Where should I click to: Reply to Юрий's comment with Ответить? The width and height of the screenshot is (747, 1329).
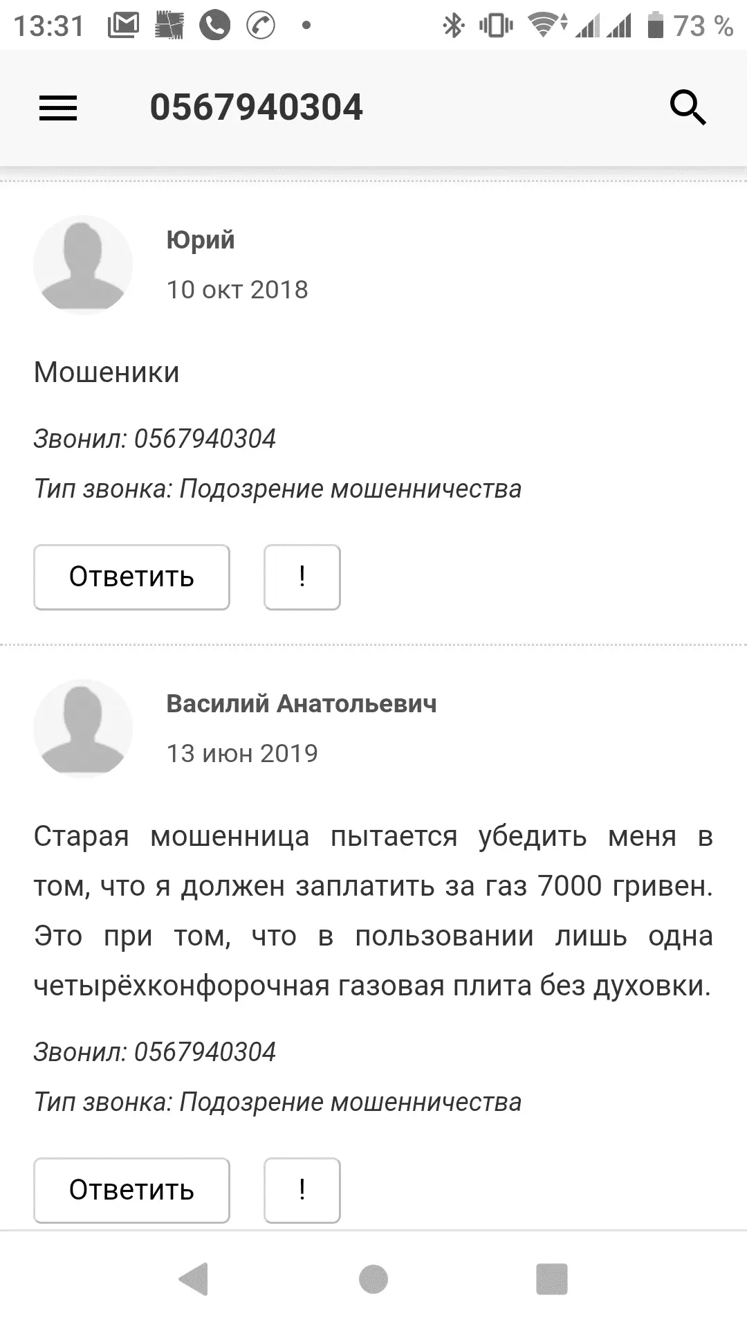131,577
